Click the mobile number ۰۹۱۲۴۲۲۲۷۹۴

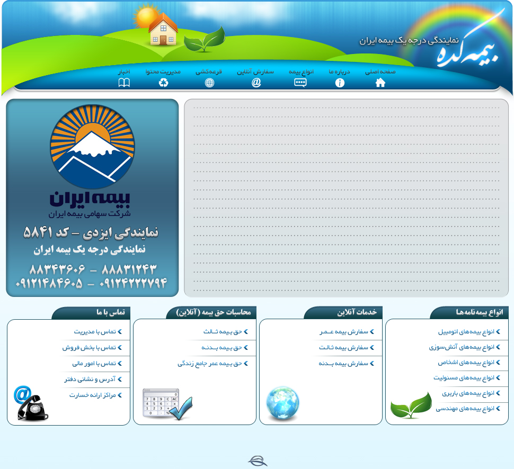133,283
